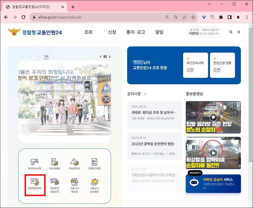253x208 pixels.
Task: Open the 교통법규위반 quick menu icon
Action: (94, 164)
